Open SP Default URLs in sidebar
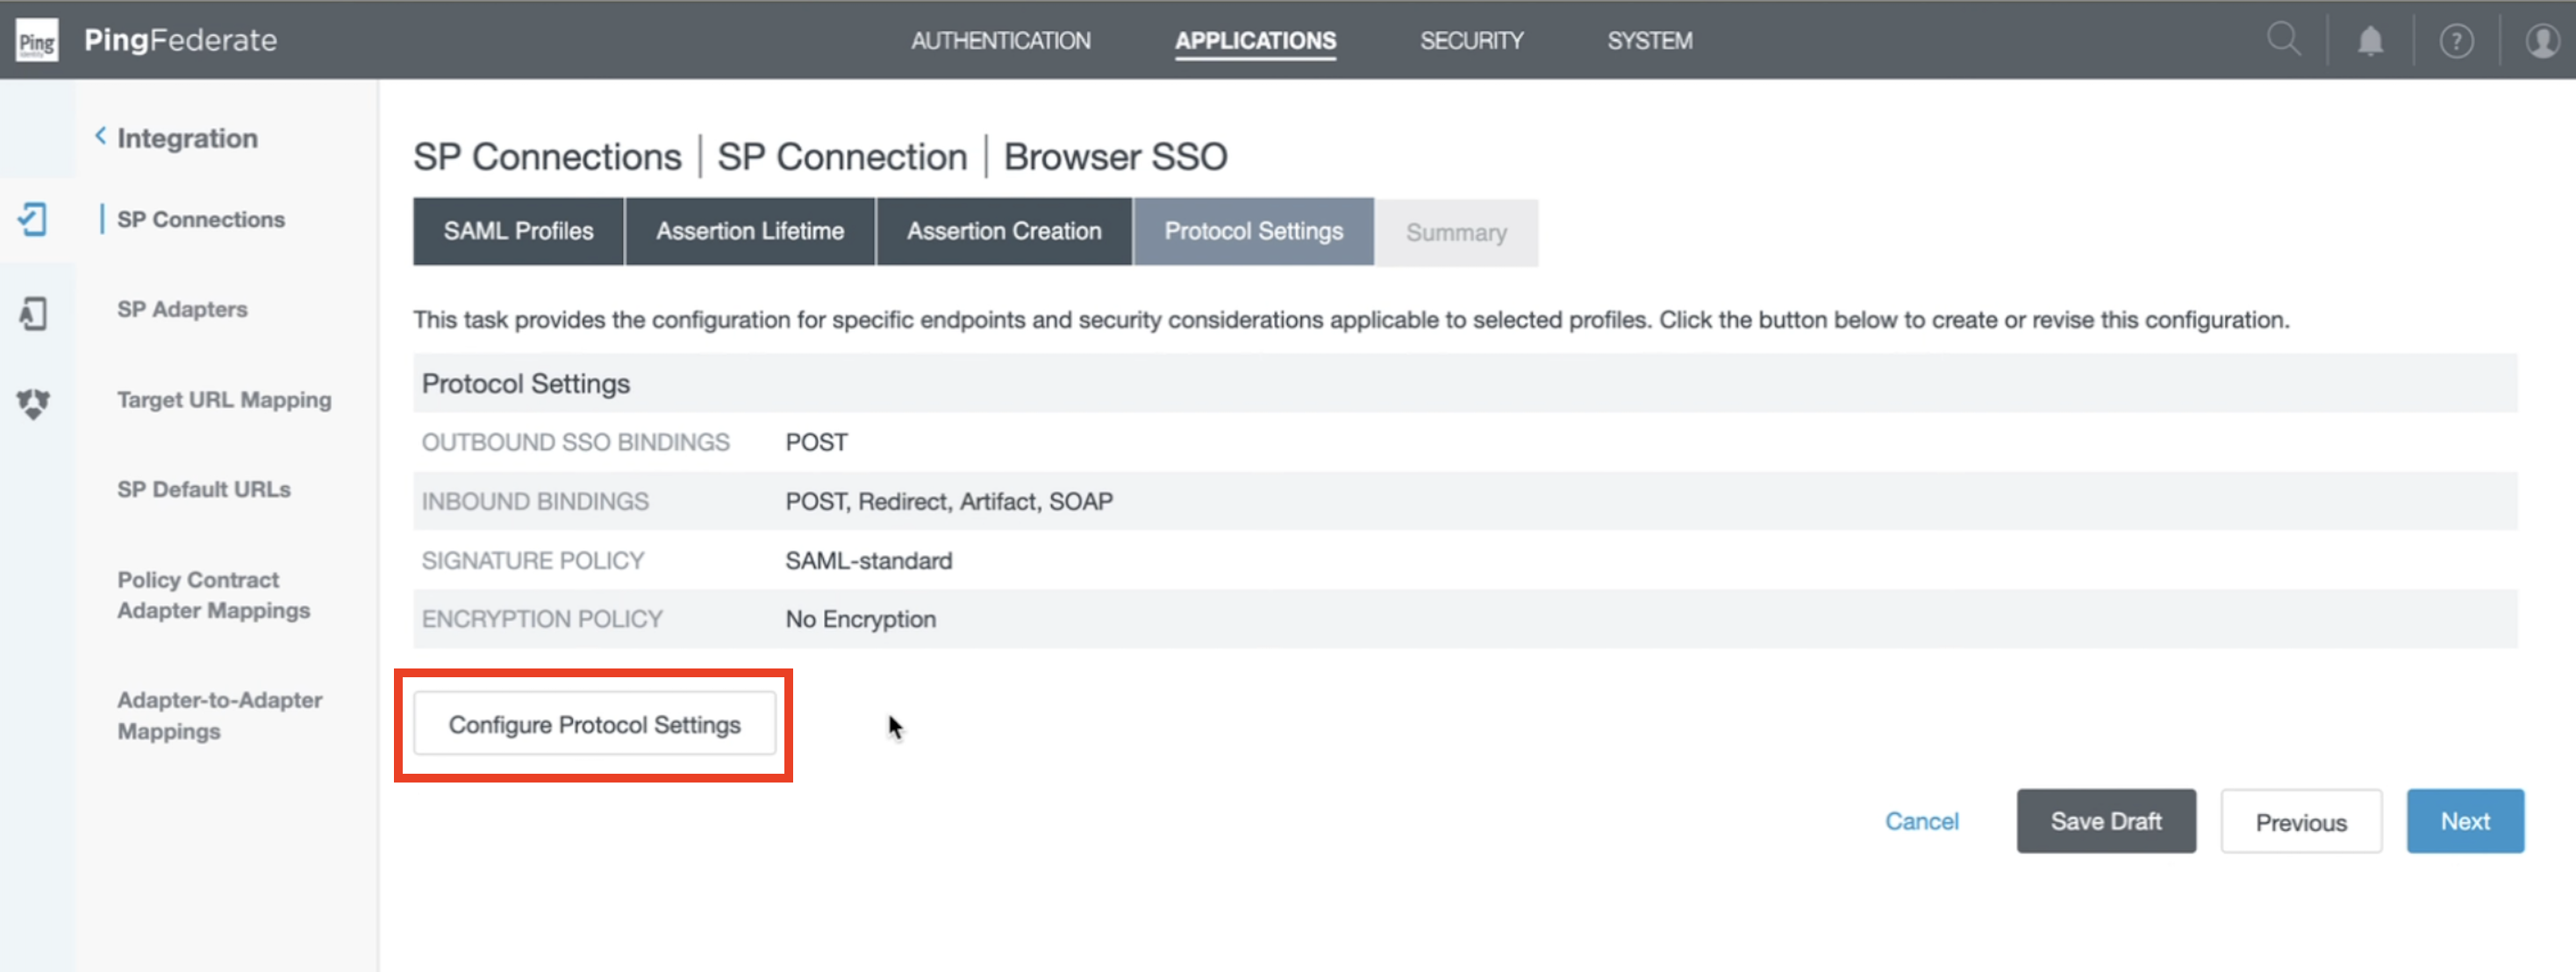The image size is (2576, 972). (x=204, y=489)
